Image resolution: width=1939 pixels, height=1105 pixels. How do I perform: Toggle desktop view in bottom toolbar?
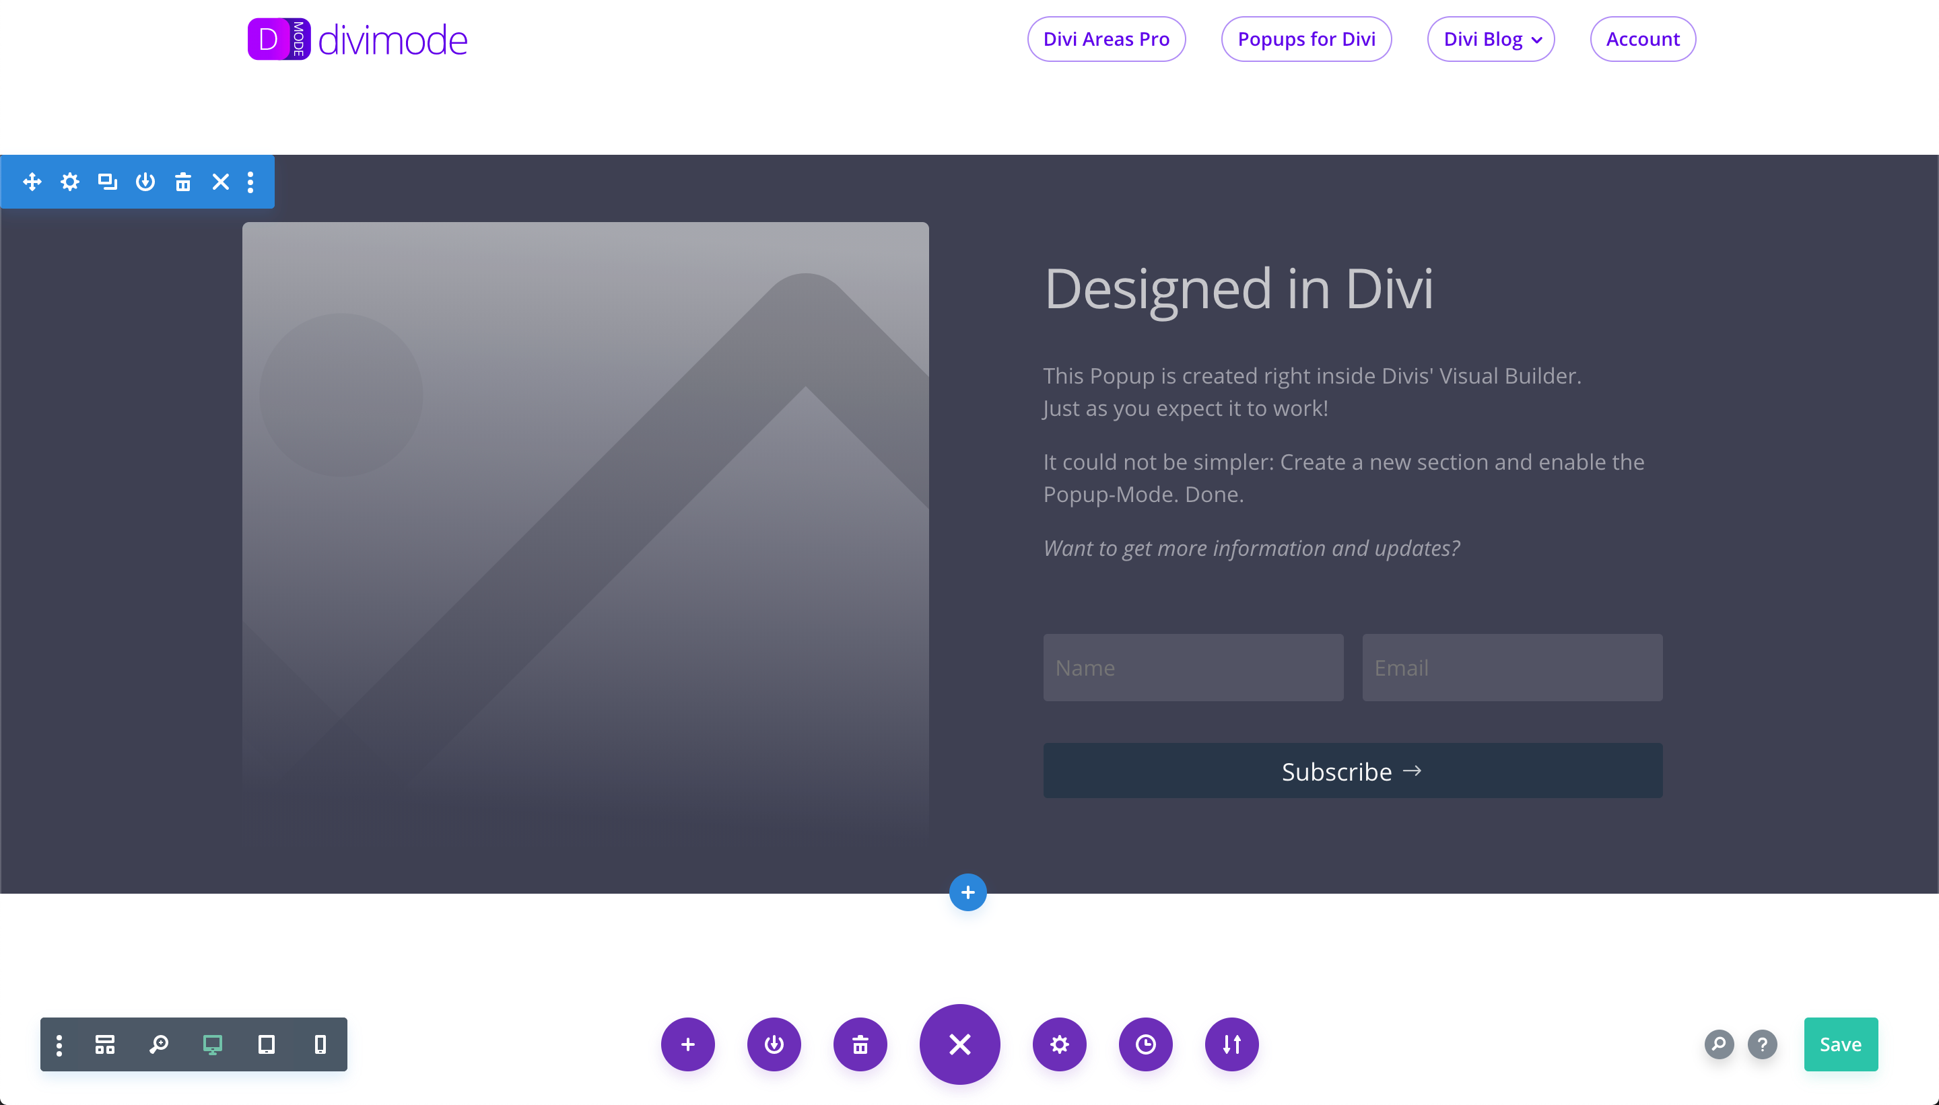[213, 1044]
